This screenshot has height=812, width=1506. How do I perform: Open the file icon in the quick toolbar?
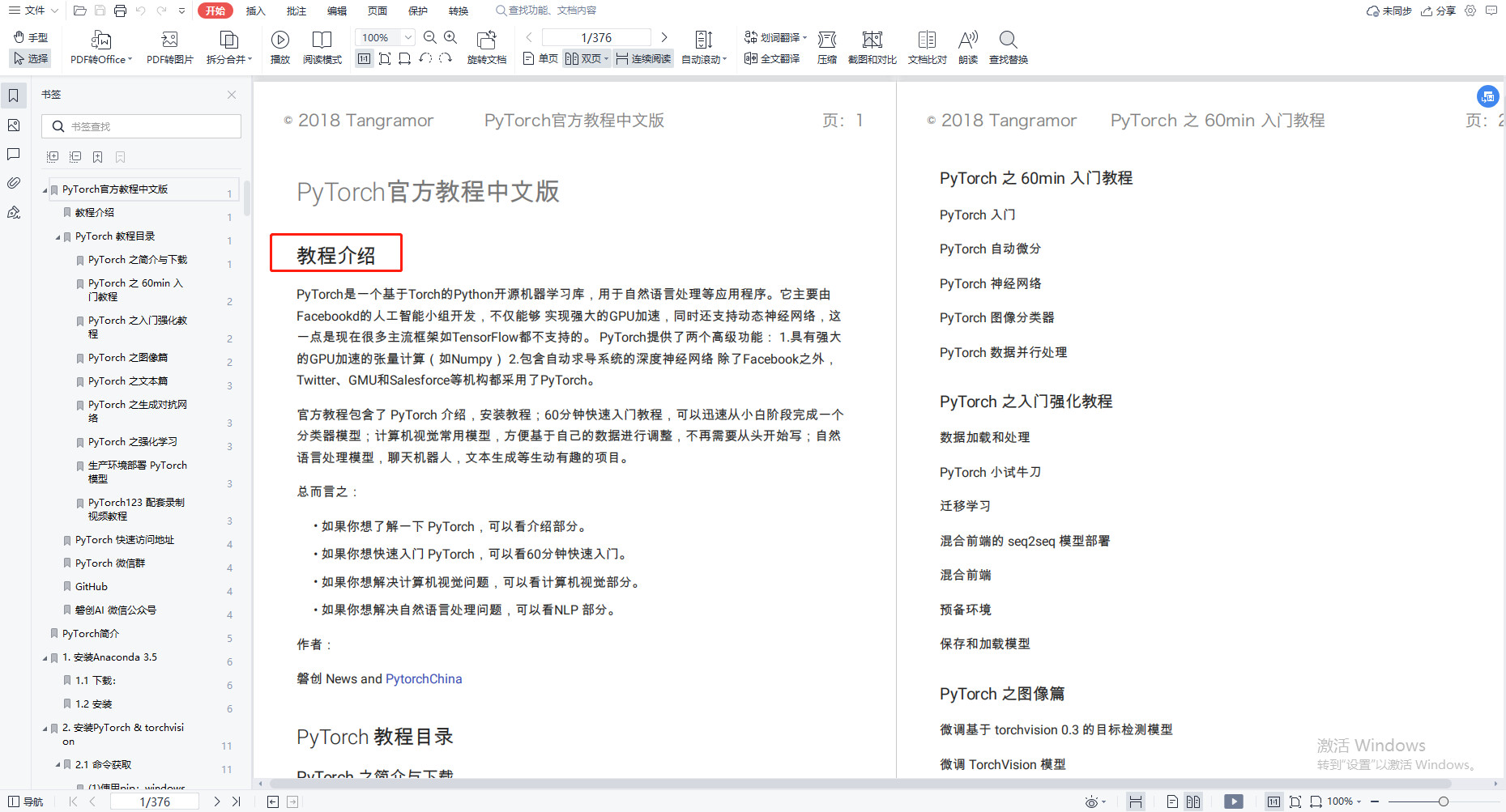[x=79, y=11]
